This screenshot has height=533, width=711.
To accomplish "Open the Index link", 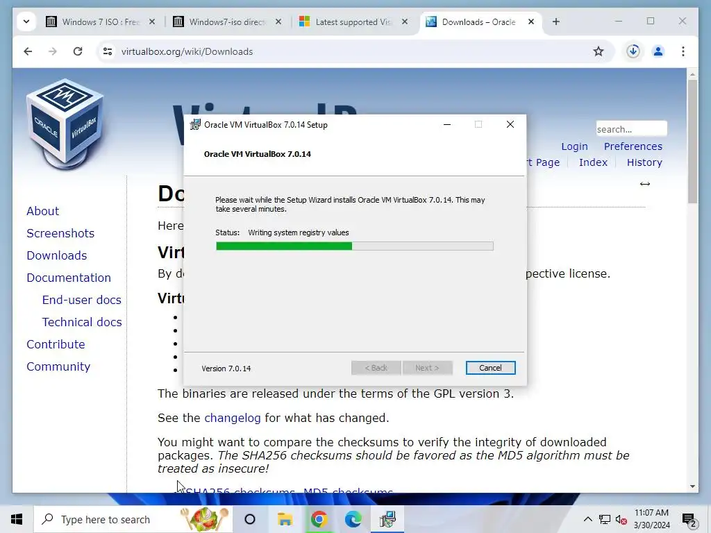I will 593,162.
